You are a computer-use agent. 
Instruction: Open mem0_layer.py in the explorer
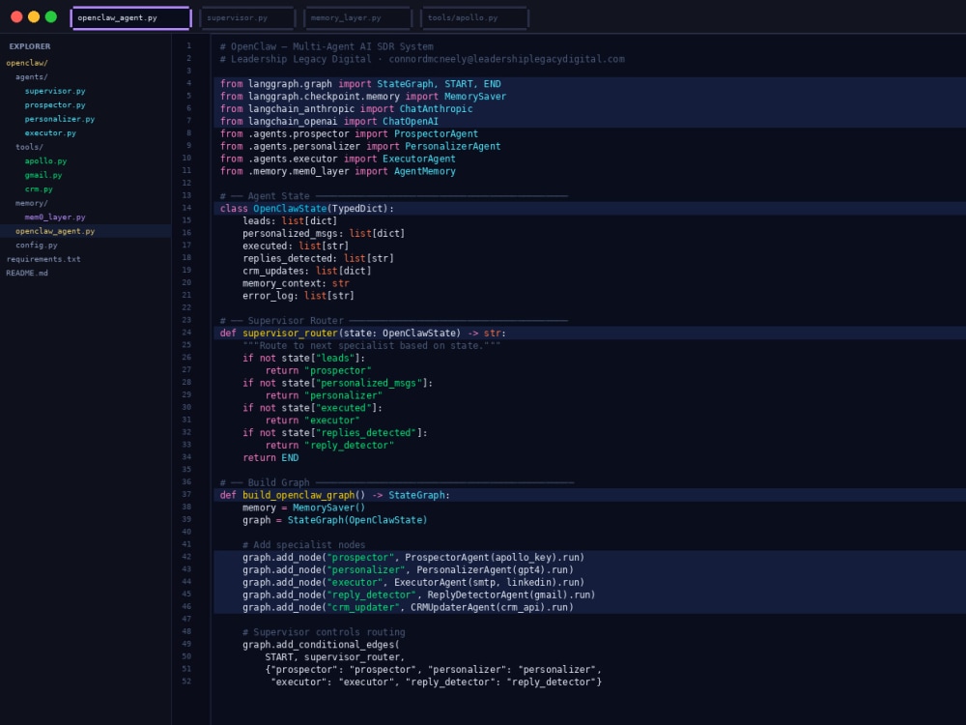pos(55,217)
